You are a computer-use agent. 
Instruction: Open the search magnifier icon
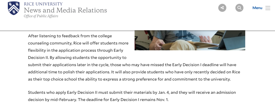point(239,8)
